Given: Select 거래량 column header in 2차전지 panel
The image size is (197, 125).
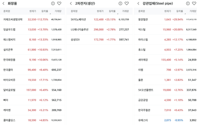Looking at the screenshot, I should click(126, 11).
